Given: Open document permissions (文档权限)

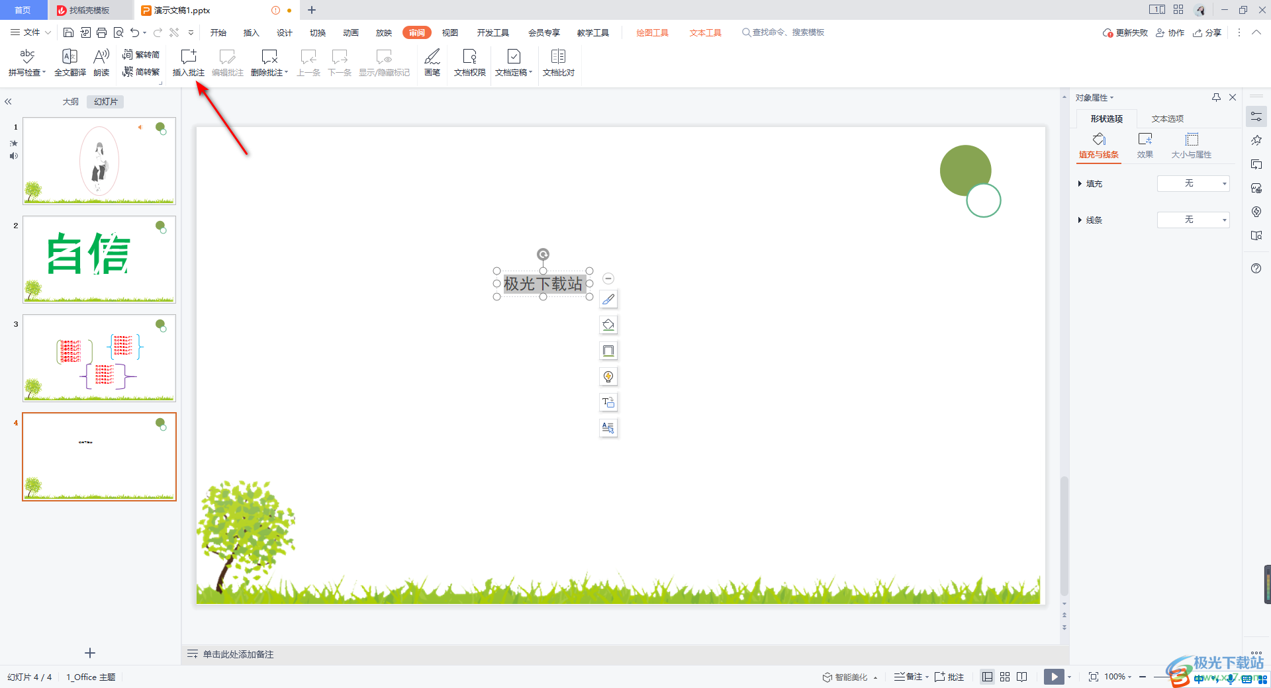Looking at the screenshot, I should tap(470, 63).
